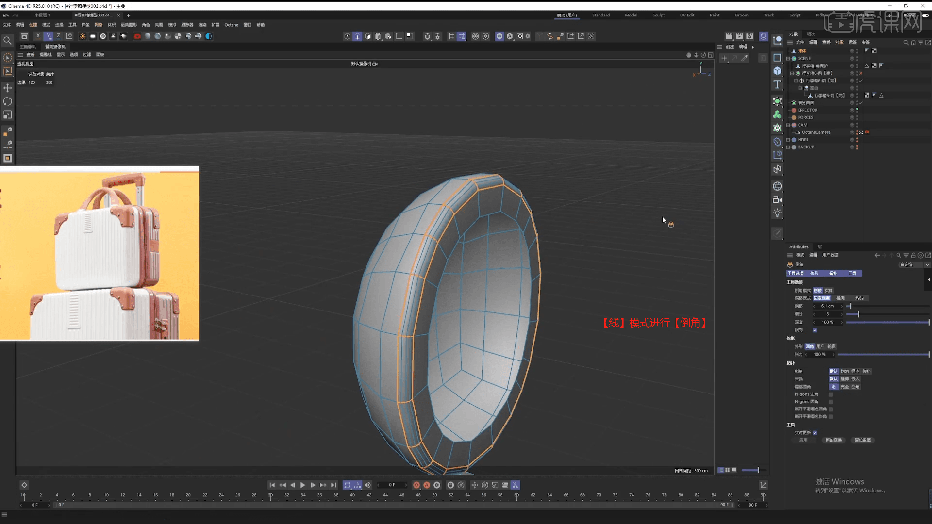Click the red Octane render icon
932x524 pixels.
pos(137,36)
